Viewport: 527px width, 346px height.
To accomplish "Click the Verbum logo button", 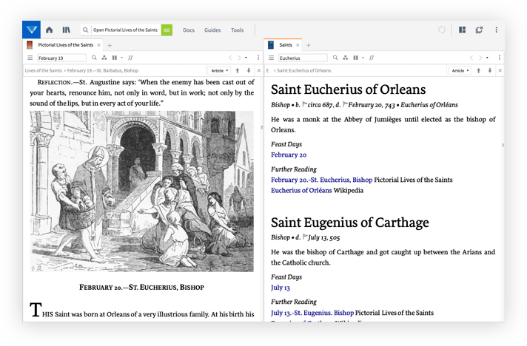I will pyautogui.click(x=32, y=30).
